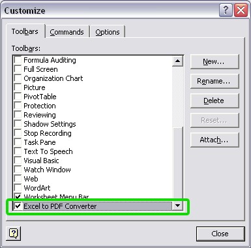This screenshot has height=248, width=251.
Task: Uncheck the Excel to PDF Converter toolbar
Action: (x=18, y=206)
